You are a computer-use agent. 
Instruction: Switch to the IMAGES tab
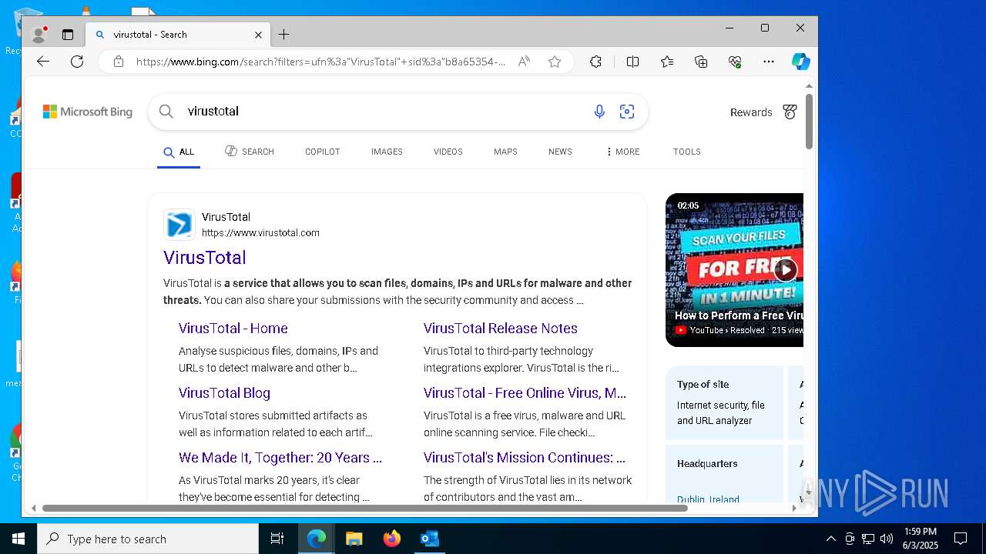[387, 152]
